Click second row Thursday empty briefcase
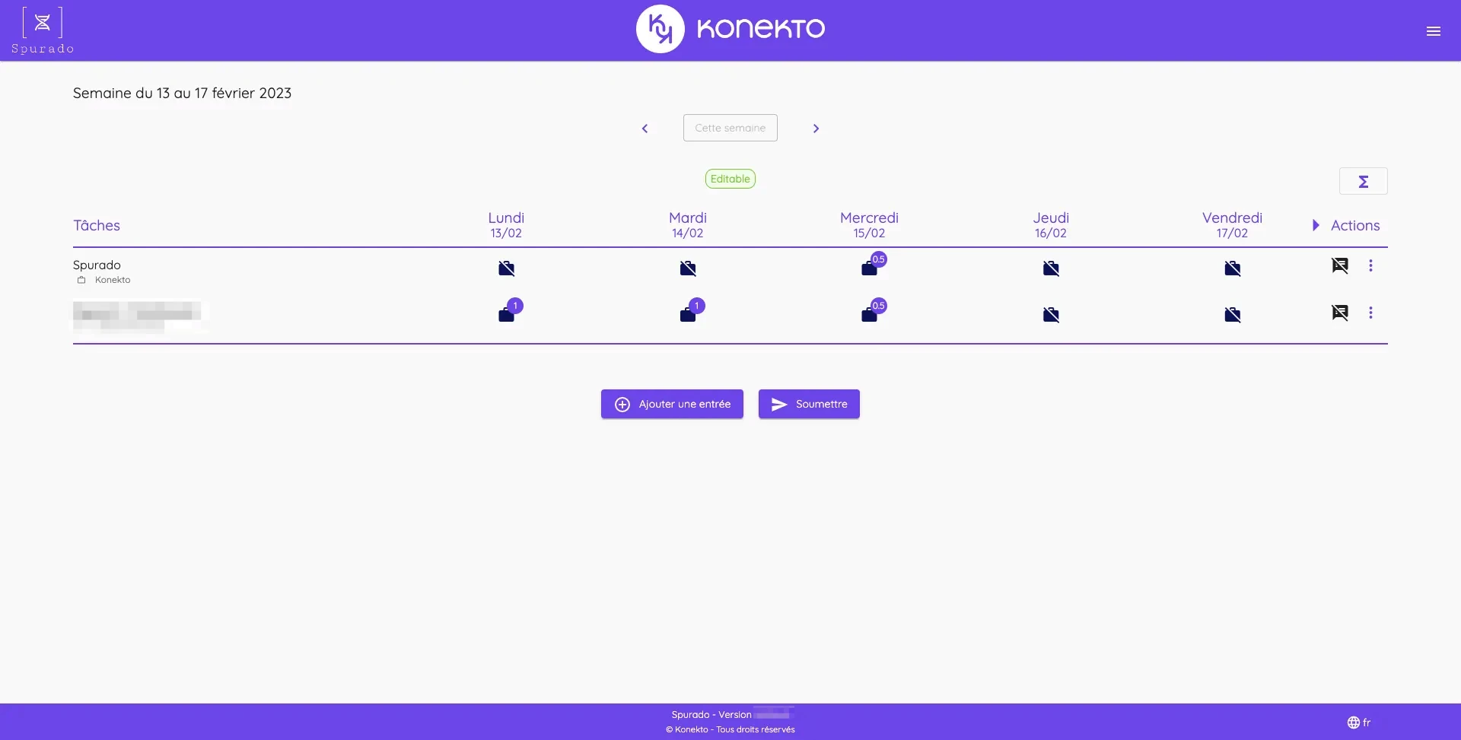This screenshot has width=1461, height=740. click(x=1051, y=315)
